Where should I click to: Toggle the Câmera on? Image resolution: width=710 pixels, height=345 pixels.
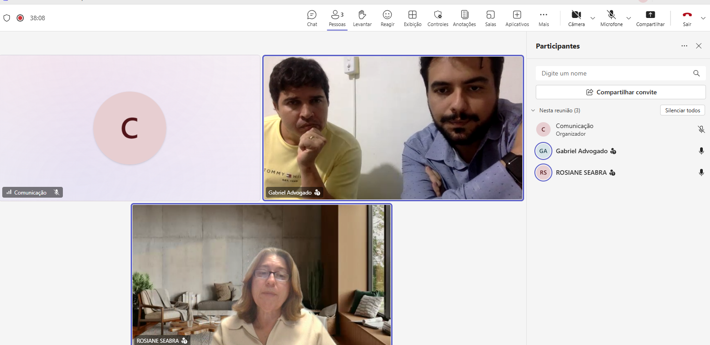click(576, 18)
